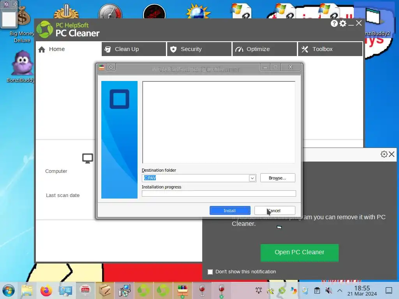
Task: Click Cancel in the extractor dialog
Action: tap(275, 211)
